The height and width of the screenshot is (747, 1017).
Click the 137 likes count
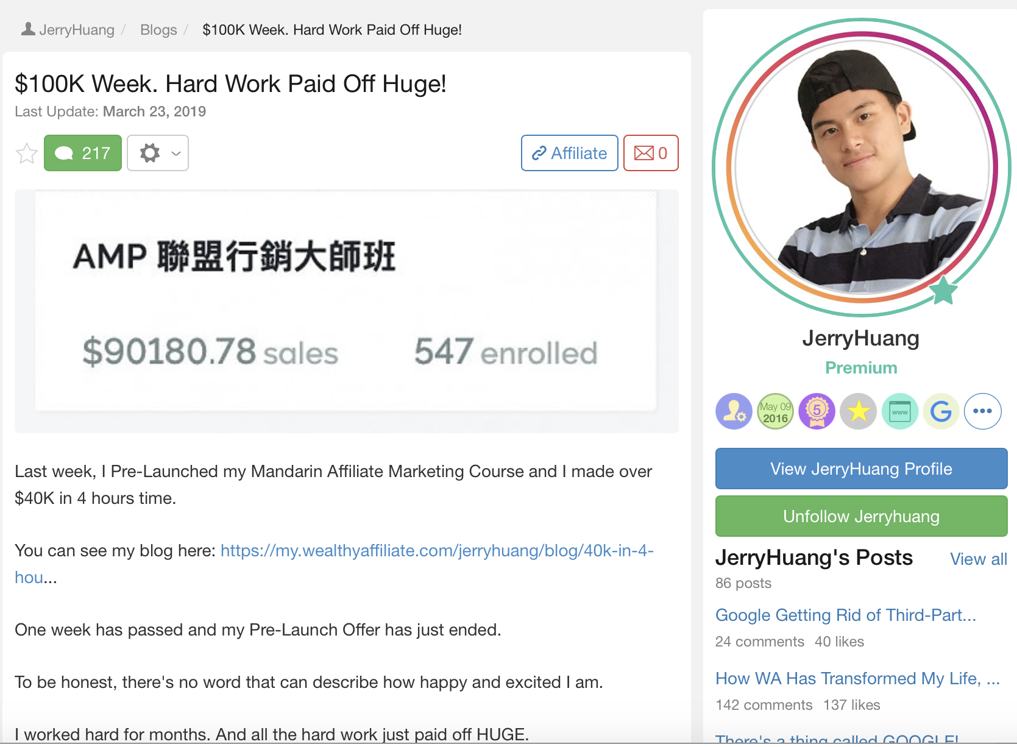pyautogui.click(x=852, y=705)
